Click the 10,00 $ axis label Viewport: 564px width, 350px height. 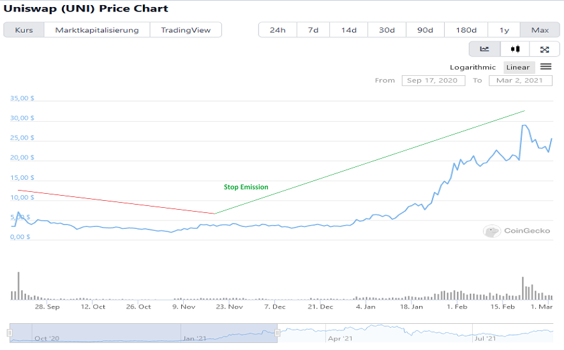pyautogui.click(x=22, y=197)
